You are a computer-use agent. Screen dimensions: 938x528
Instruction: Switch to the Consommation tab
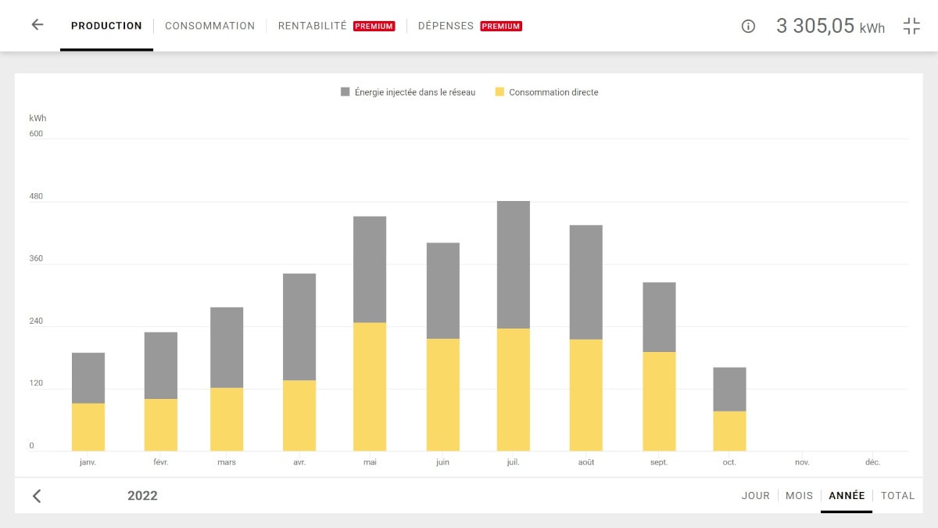[209, 26]
